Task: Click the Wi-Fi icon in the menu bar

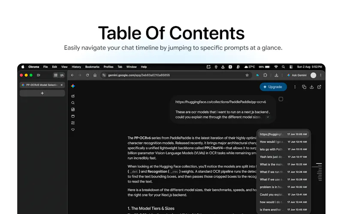Action: click(276, 67)
